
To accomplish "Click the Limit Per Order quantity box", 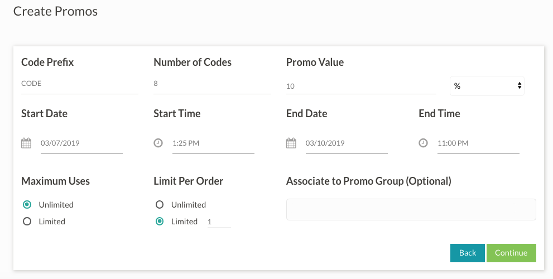I will [x=219, y=222].
